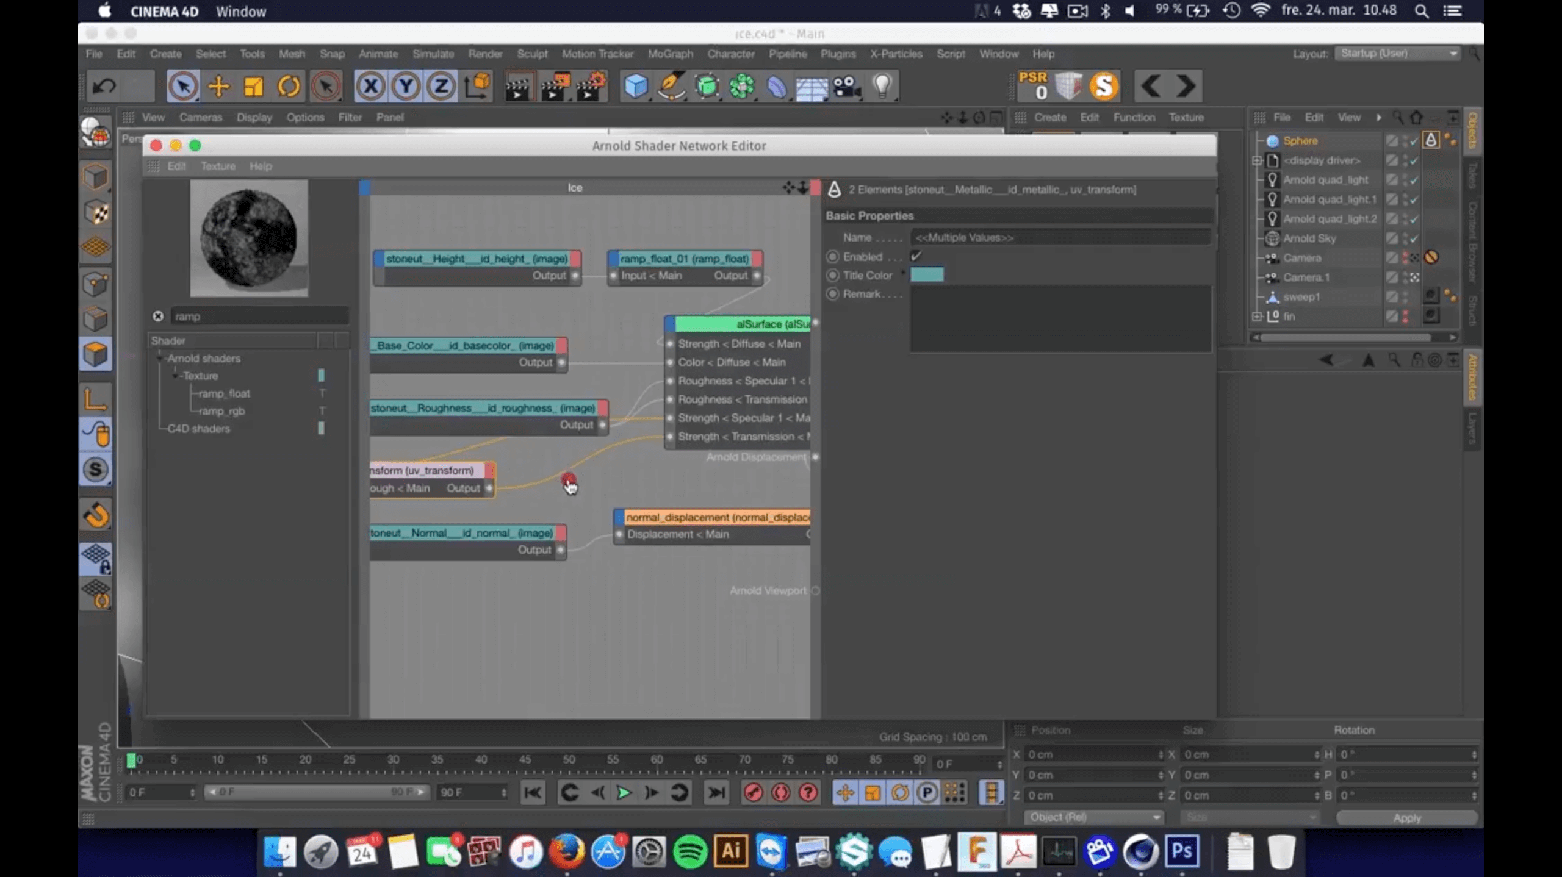Click the Apply button

click(1406, 818)
